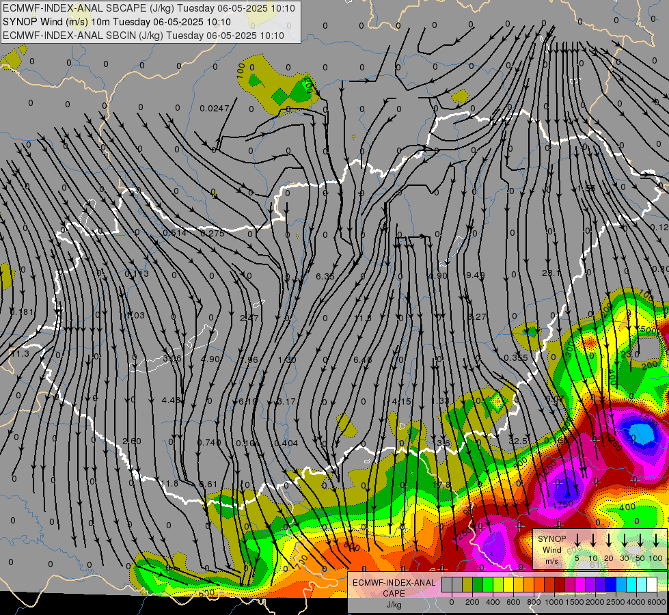Click the 2500 tick on the CAPE legend scale
The height and width of the screenshot is (615, 669).
click(x=616, y=602)
